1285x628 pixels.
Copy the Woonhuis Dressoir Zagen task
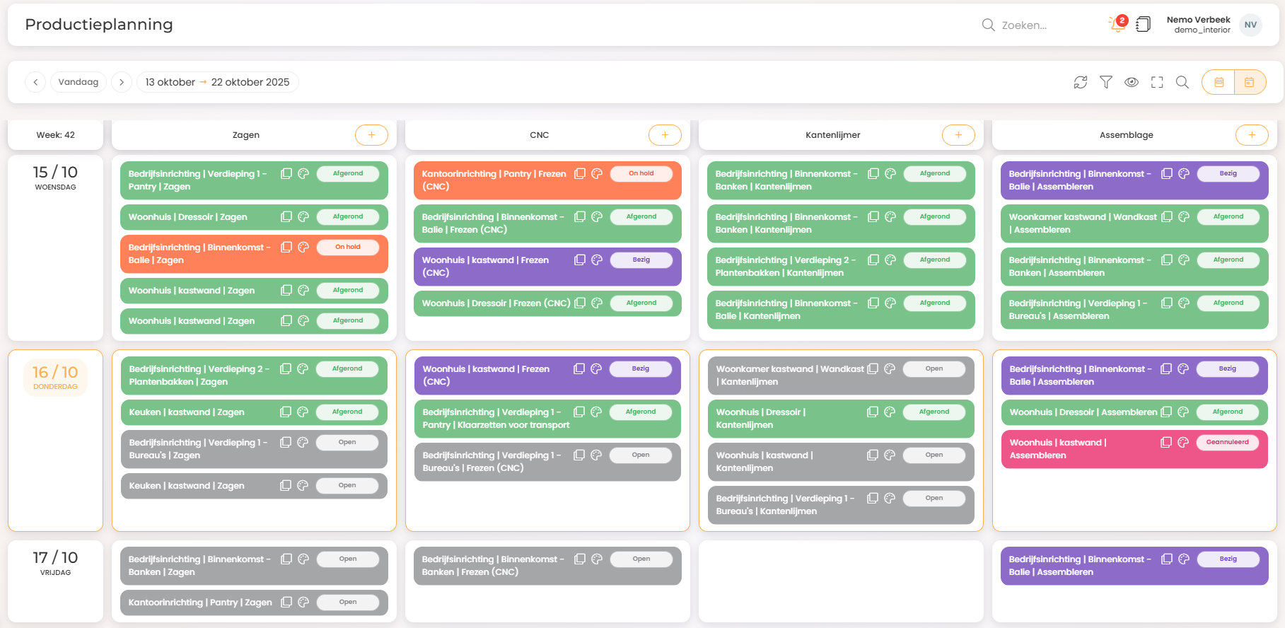click(x=286, y=217)
